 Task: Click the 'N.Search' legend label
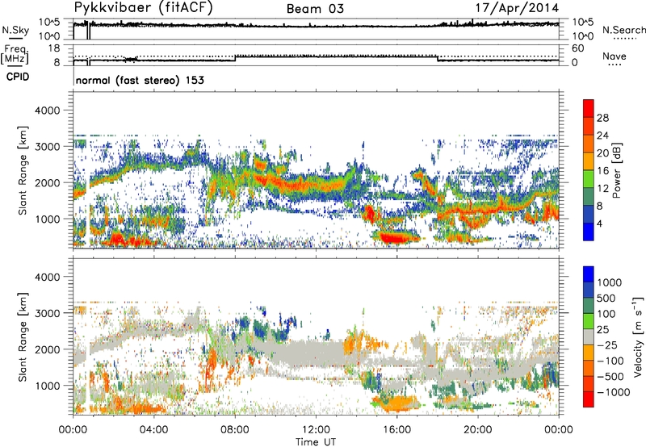pyautogui.click(x=623, y=30)
